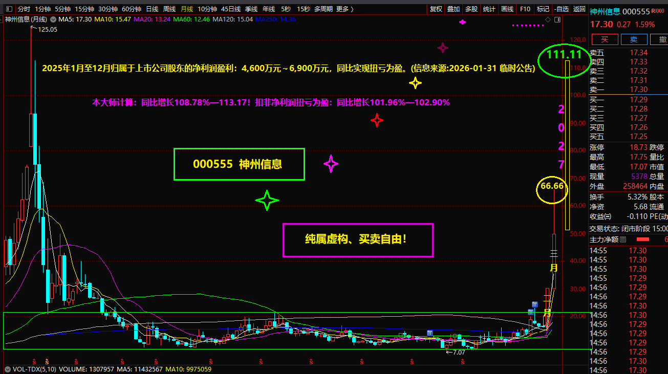
Task: Click the 撤 cancel order button
Action: (660, 39)
